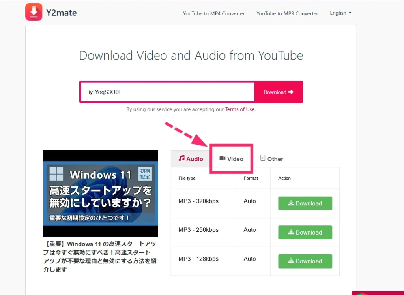Expand the English language dropdown
The image size is (404, 295).
point(340,13)
